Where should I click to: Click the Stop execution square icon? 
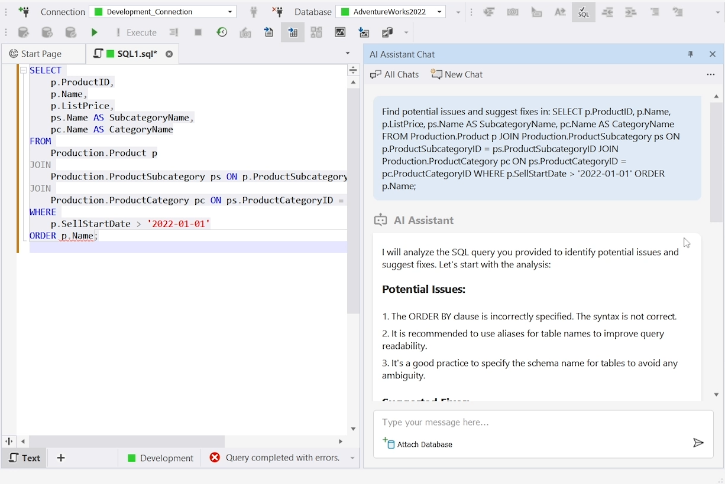click(198, 32)
